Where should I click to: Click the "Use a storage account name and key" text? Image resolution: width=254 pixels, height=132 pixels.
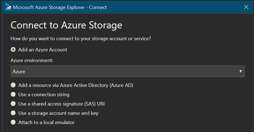pos(58,113)
